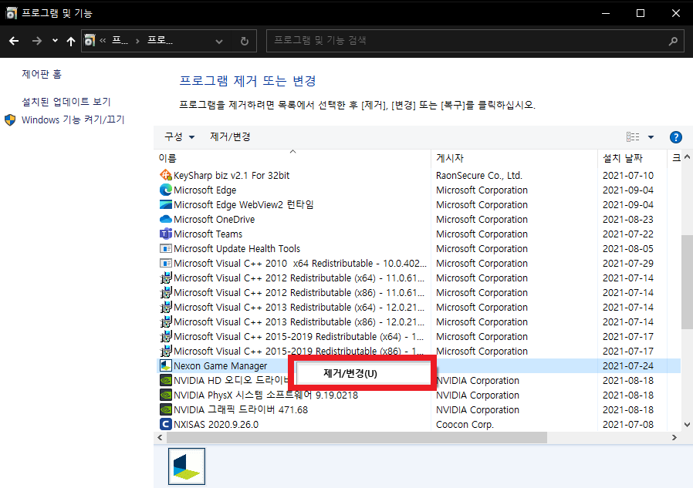693x488 pixels.
Task: Sort by the 이름 column header
Action: [167, 158]
